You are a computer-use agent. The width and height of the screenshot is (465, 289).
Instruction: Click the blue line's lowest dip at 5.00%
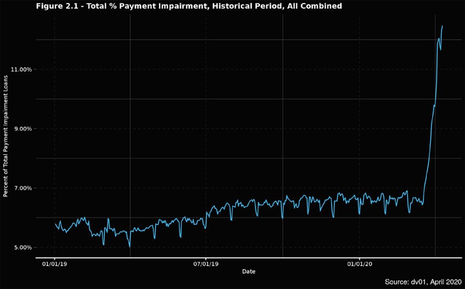[x=130, y=247]
